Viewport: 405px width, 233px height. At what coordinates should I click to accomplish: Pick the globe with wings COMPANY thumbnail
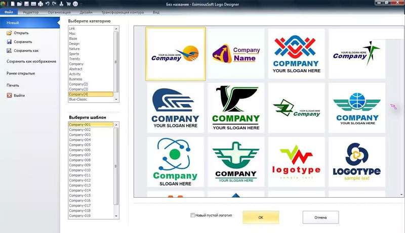357,108
